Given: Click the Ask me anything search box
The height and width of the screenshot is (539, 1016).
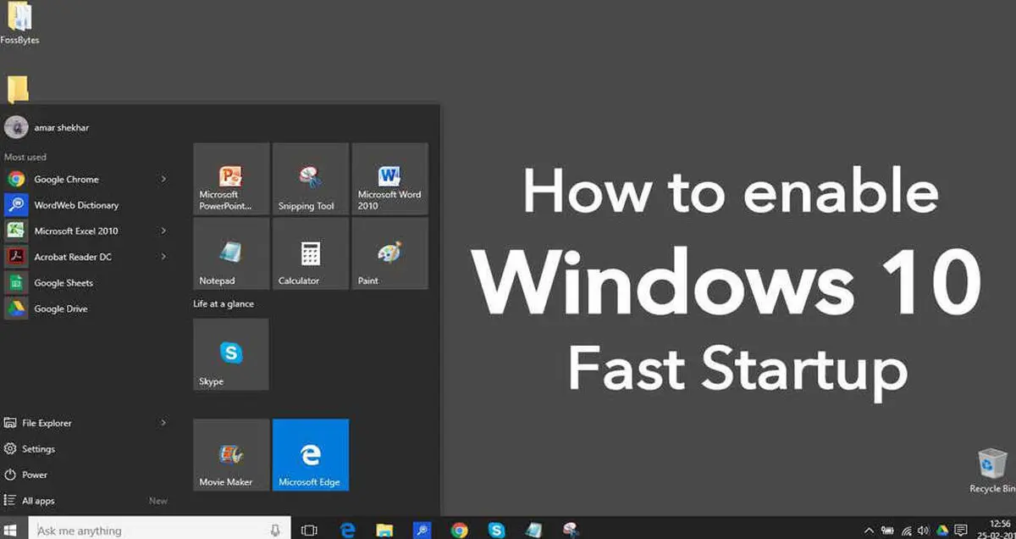Looking at the screenshot, I should click(159, 530).
